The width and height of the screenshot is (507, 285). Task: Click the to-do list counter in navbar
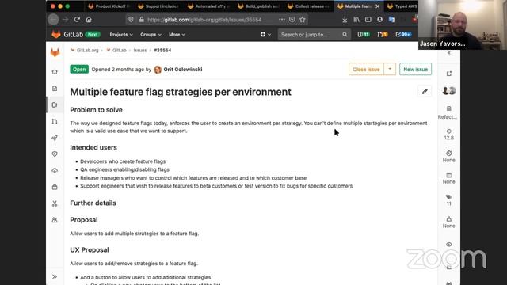[403, 34]
